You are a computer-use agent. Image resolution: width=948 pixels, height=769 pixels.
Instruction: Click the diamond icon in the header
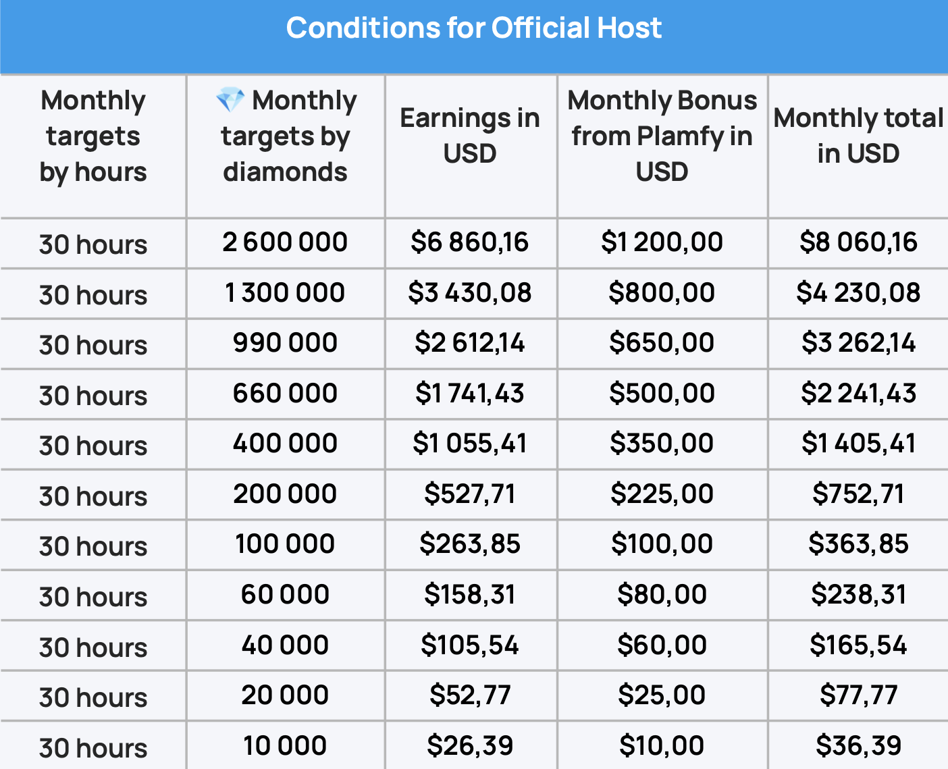(230, 100)
